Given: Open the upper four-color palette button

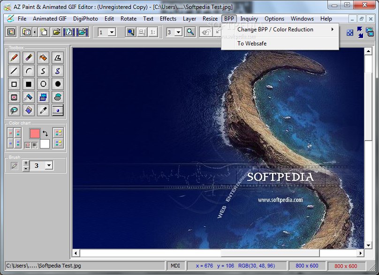Looking at the screenshot, I should pyautogui.click(x=58, y=133).
